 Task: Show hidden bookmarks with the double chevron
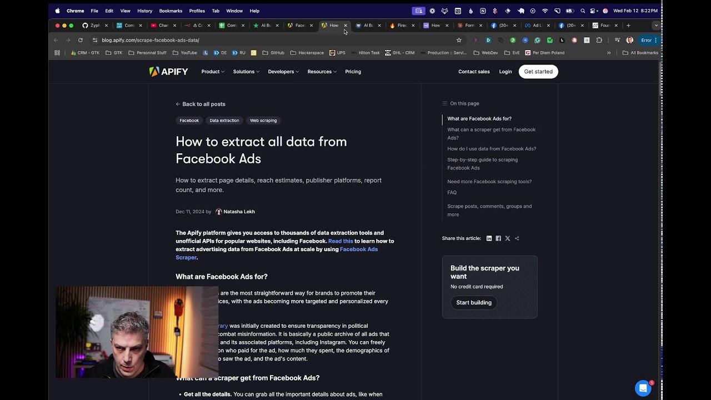click(x=609, y=53)
